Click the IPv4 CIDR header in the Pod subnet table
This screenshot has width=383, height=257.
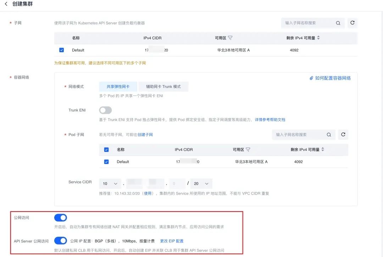pyautogui.click(x=184, y=150)
